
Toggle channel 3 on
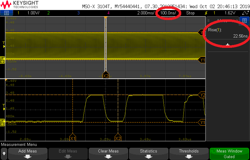[x=78, y=13]
